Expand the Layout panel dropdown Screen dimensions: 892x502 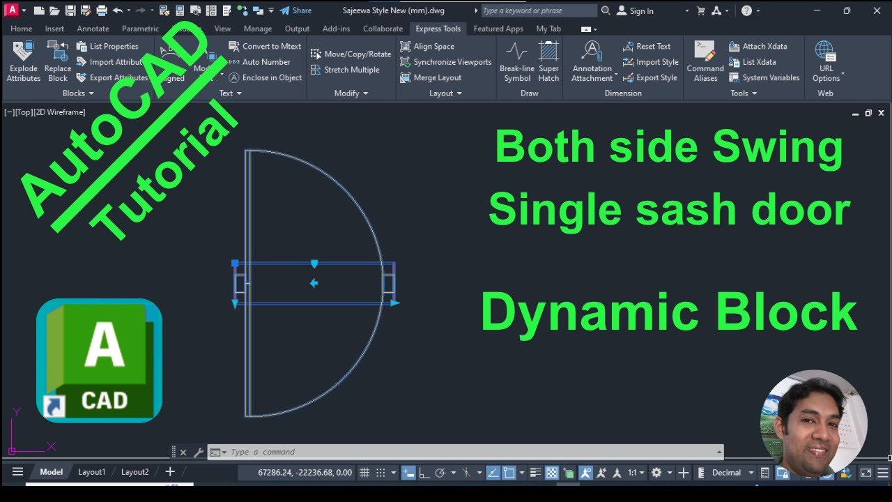446,93
